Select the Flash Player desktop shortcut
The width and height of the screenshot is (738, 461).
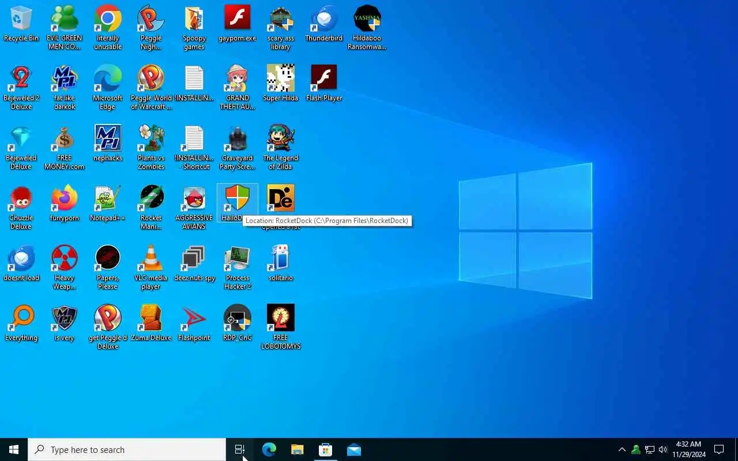coord(324,84)
